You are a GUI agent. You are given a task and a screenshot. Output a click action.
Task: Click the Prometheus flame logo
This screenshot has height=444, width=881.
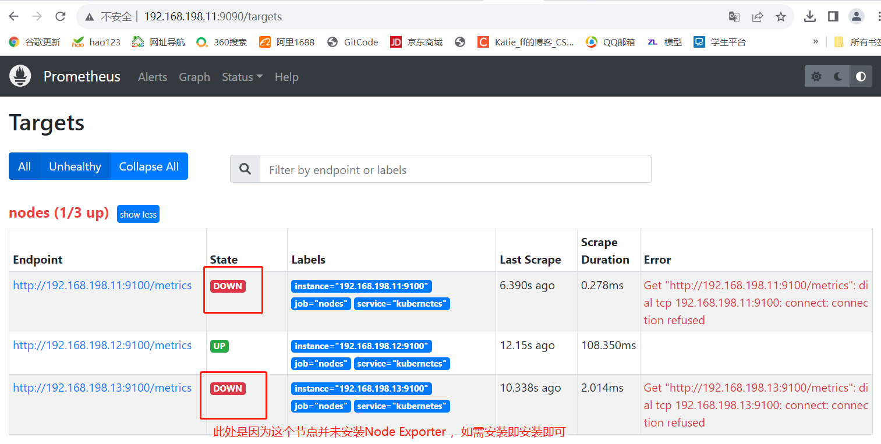pyautogui.click(x=20, y=76)
